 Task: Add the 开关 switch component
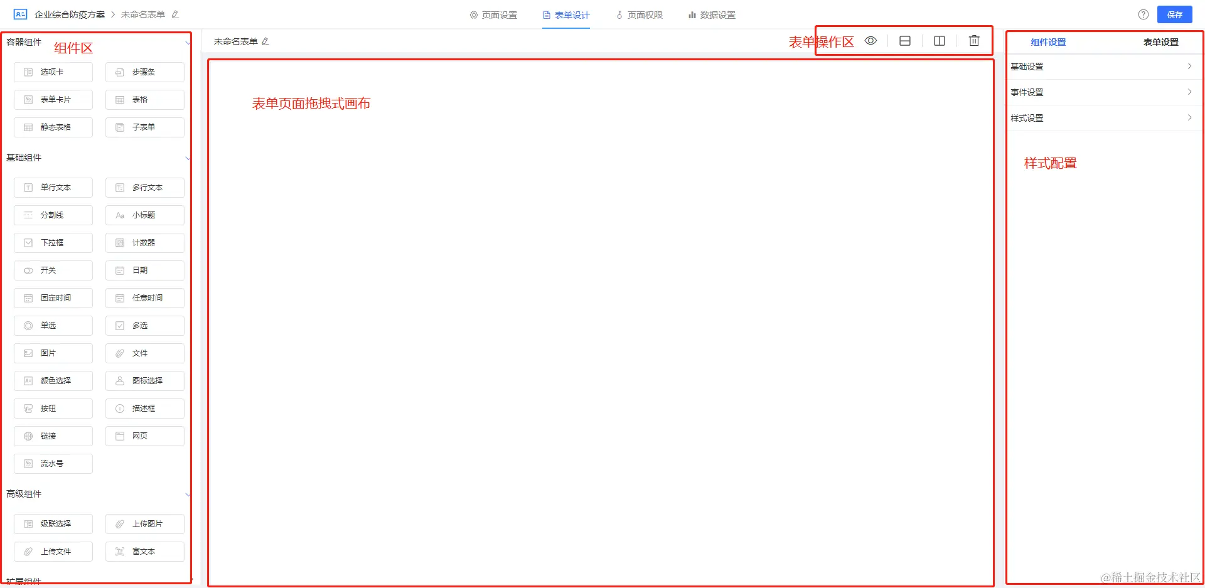(x=53, y=270)
